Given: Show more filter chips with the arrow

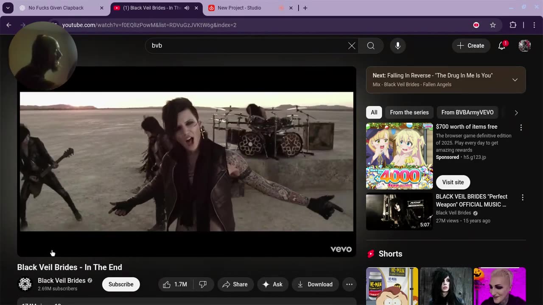Looking at the screenshot, I should click(516, 112).
